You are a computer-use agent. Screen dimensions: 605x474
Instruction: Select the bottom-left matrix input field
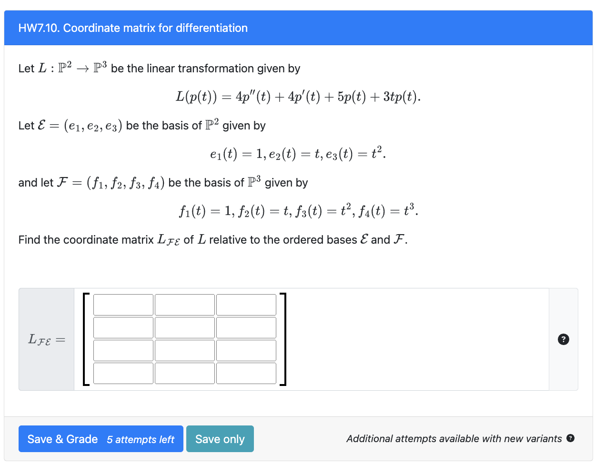tap(123, 373)
